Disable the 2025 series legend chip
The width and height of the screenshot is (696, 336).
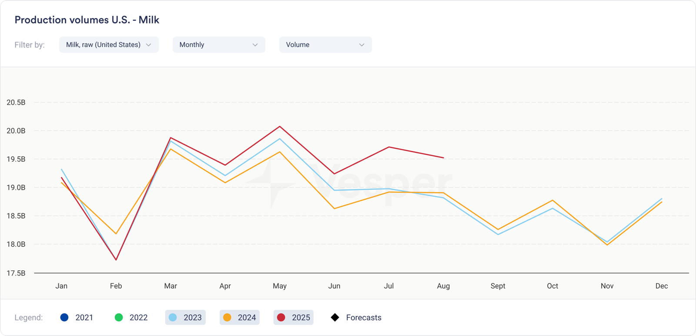pos(294,317)
